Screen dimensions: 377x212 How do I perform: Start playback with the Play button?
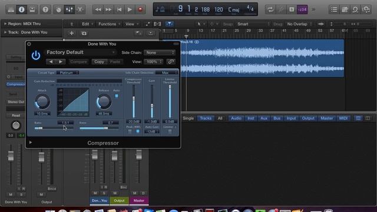pyautogui.click(x=130, y=9)
